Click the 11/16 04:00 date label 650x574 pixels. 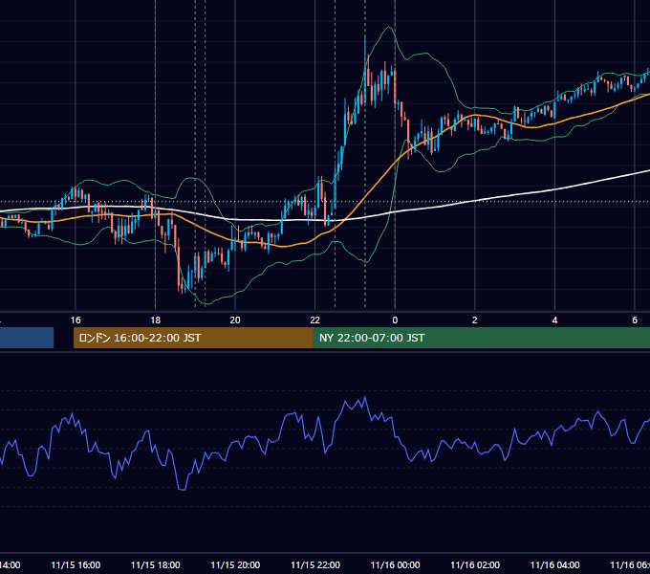click(x=554, y=565)
